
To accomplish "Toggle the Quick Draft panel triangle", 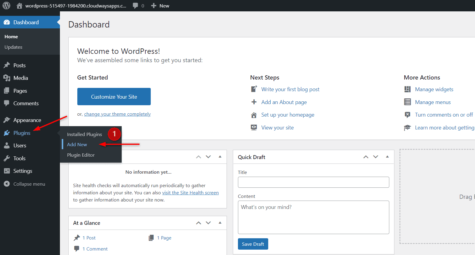I will click(387, 157).
